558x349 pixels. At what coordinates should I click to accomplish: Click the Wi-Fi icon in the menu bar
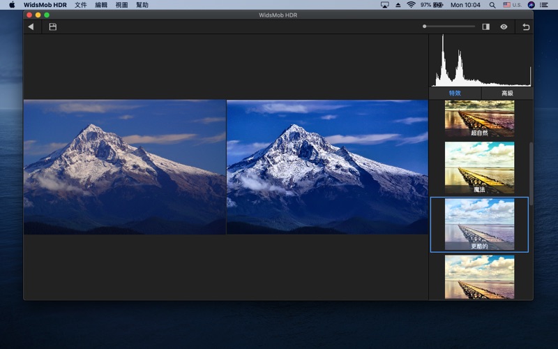411,5
